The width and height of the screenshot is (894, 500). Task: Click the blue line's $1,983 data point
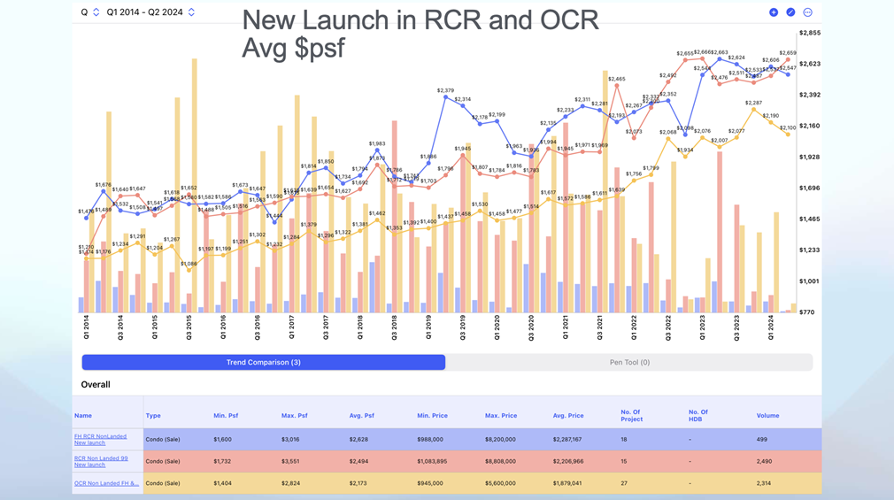377,150
